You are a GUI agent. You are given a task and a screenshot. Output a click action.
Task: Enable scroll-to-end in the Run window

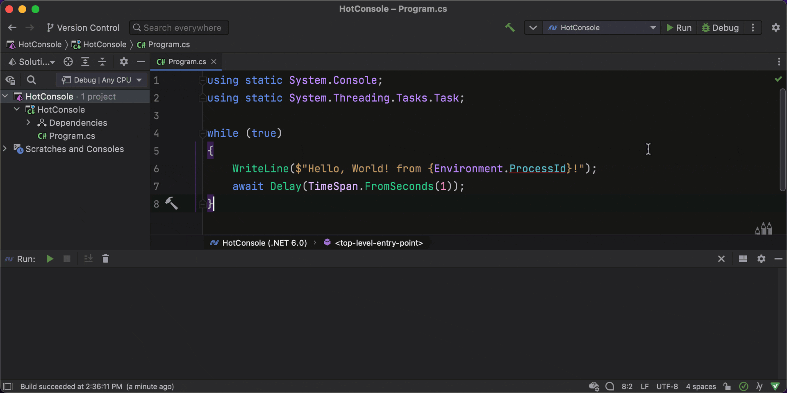tap(88, 258)
